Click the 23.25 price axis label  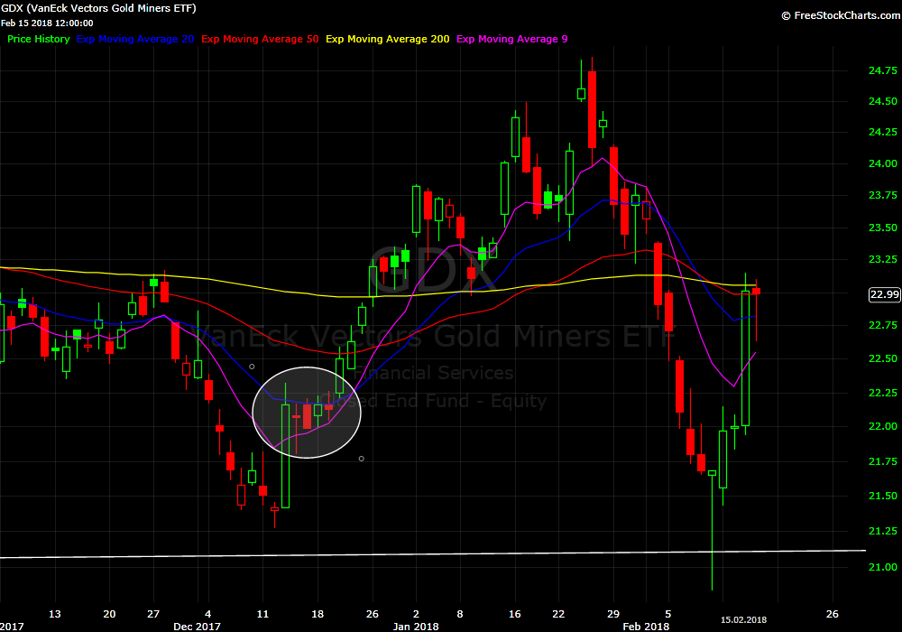click(882, 259)
